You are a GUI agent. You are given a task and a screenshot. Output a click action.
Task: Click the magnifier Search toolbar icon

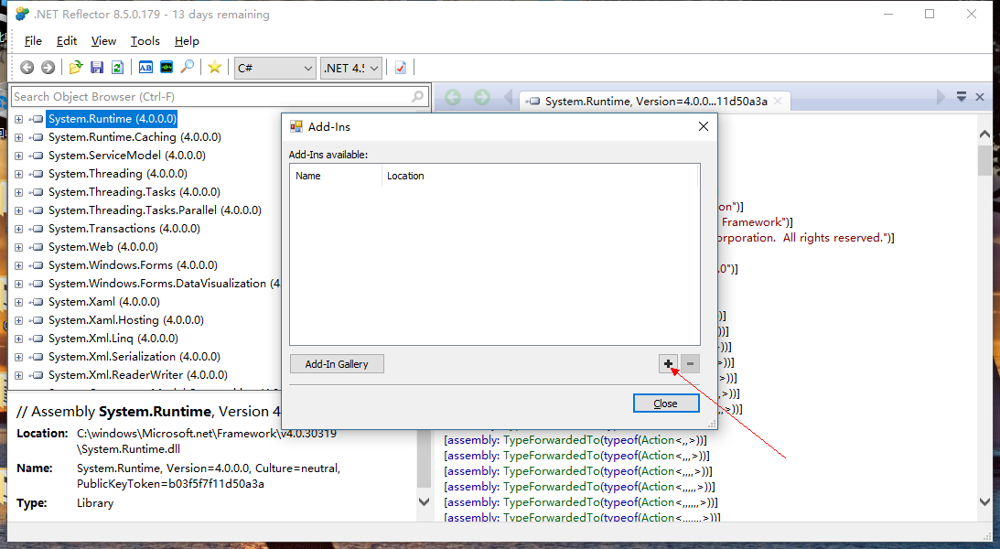click(x=188, y=68)
